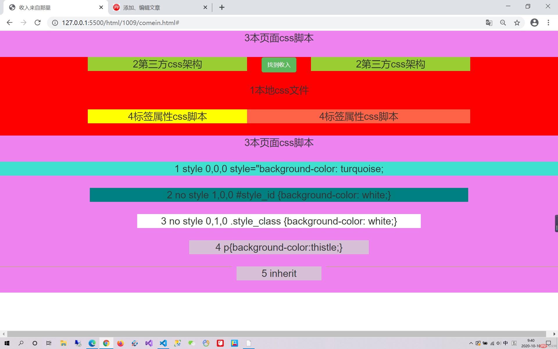Switch to Visual Studio Code in taskbar
Image resolution: width=558 pixels, height=349 pixels.
tap(163, 343)
